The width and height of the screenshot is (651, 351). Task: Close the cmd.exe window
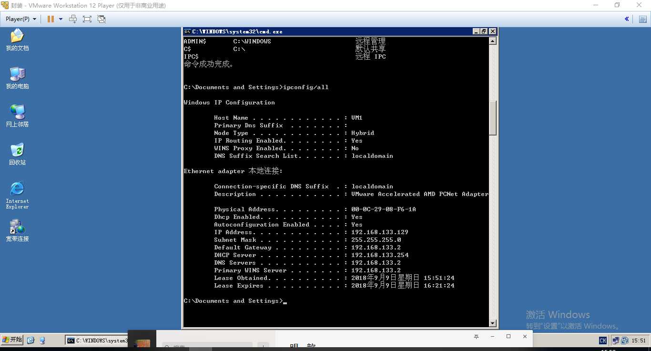492,31
